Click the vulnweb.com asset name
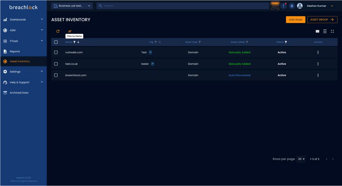The width and height of the screenshot is (342, 186). click(74, 52)
